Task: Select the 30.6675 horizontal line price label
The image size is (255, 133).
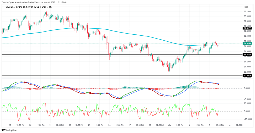Action: click(247, 75)
